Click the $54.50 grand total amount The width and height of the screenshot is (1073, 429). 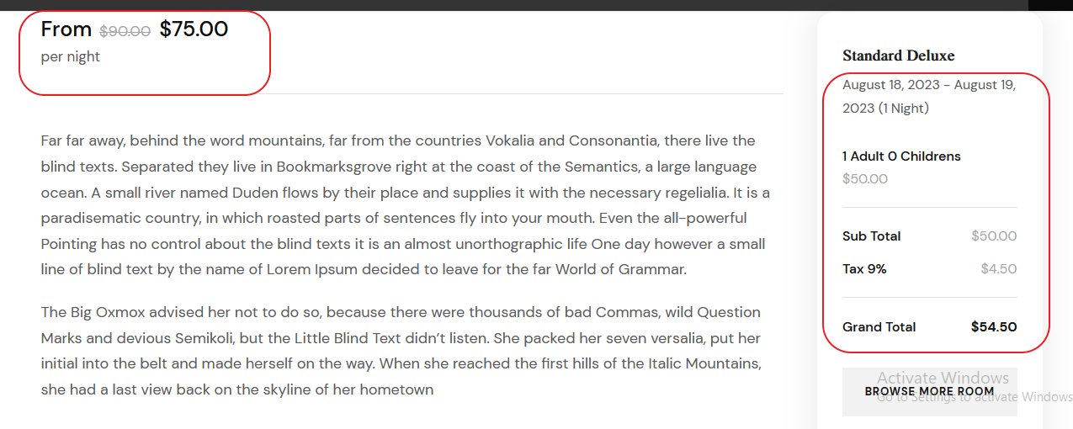(994, 326)
